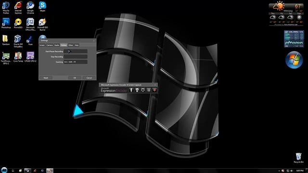Open the Other tab in Settings
This screenshot has height=173, width=308.
point(71,45)
